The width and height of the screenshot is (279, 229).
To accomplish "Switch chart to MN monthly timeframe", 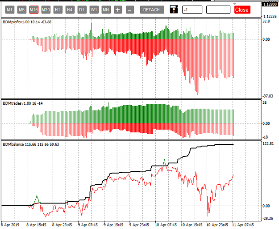I will tap(106, 10).
